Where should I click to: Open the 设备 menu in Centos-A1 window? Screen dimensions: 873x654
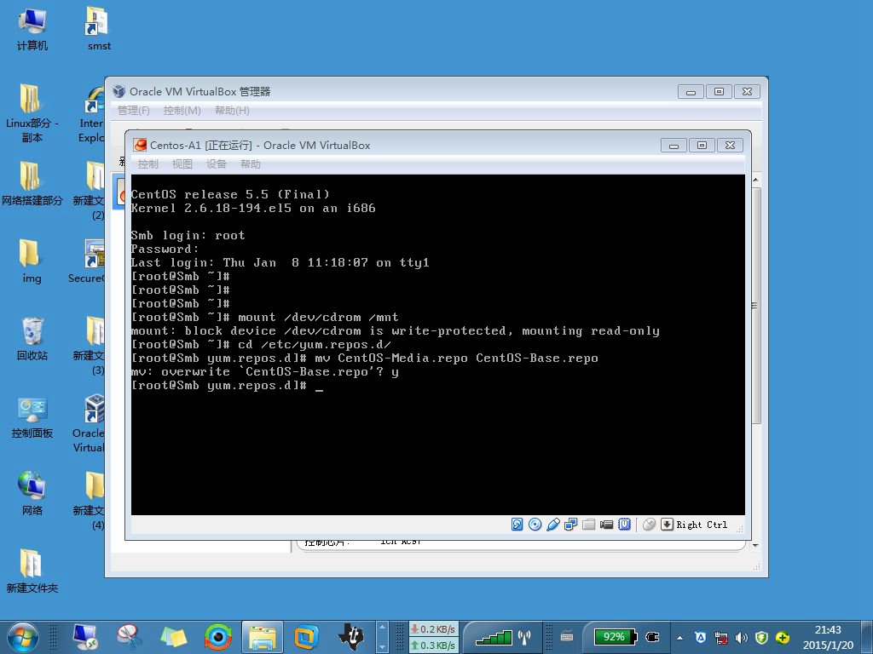[x=216, y=164]
